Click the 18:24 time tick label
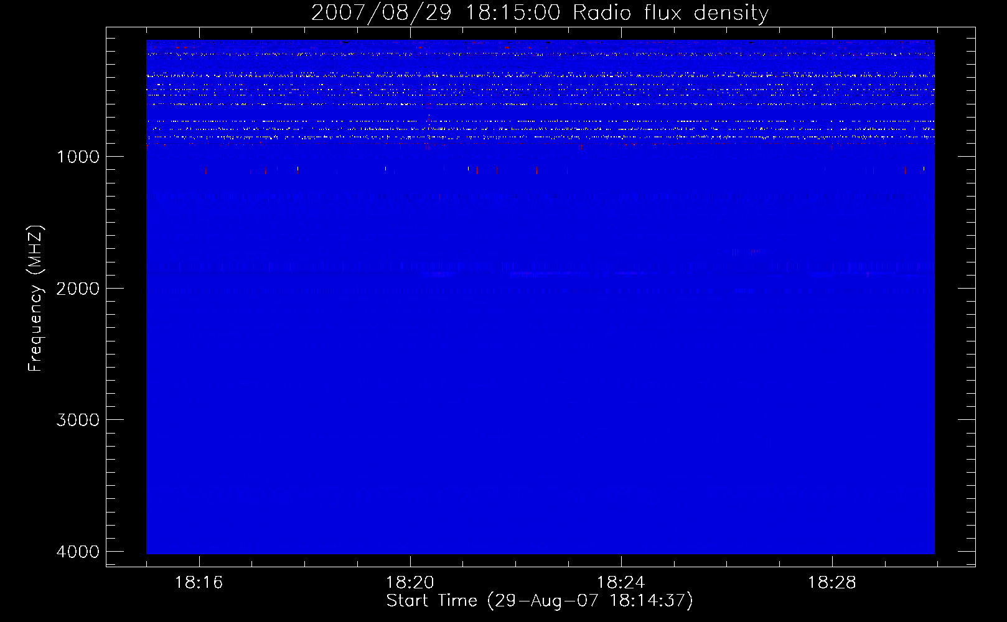 coord(621,583)
